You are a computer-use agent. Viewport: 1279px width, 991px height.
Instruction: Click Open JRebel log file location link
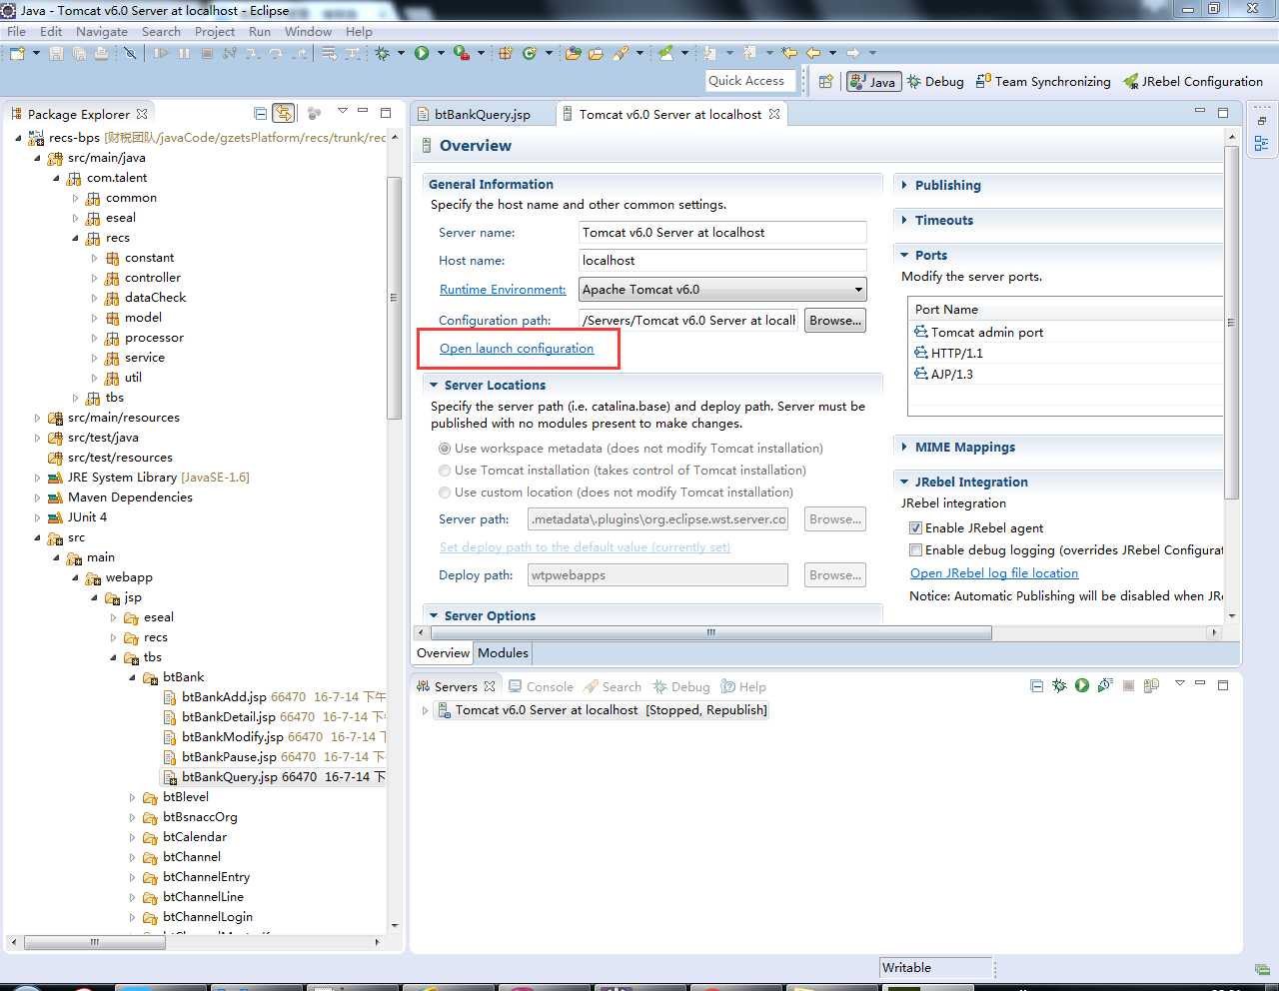coord(994,573)
